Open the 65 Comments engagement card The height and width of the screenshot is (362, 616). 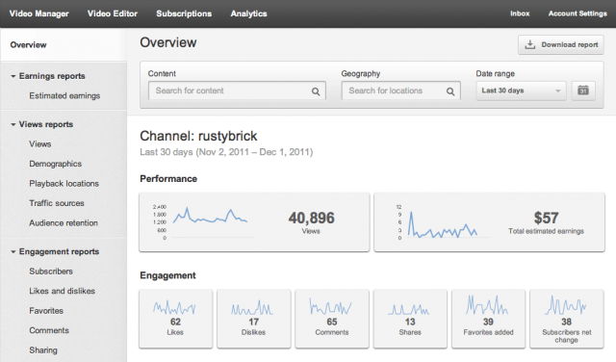(x=332, y=319)
